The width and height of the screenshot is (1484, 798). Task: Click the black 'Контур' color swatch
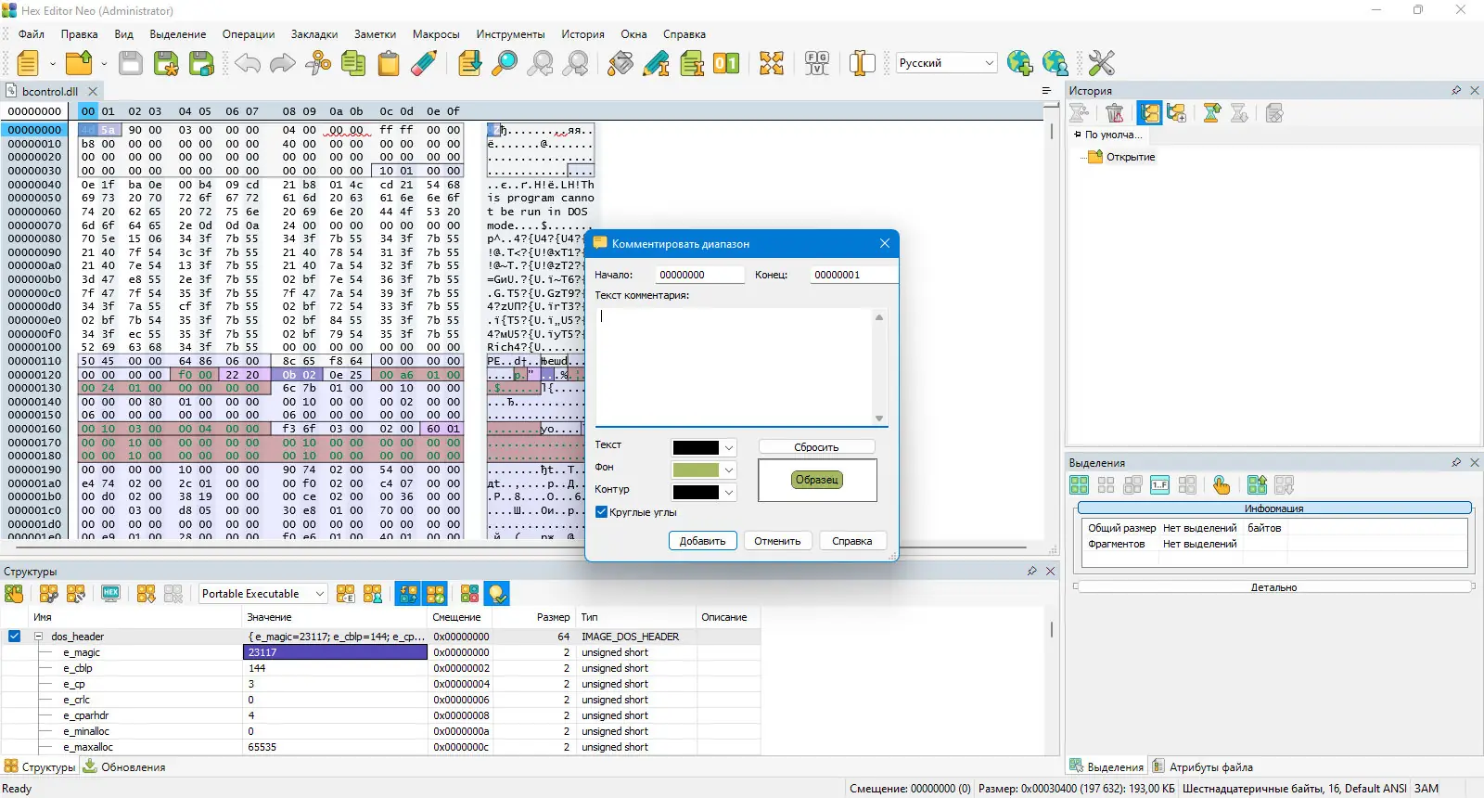point(696,492)
